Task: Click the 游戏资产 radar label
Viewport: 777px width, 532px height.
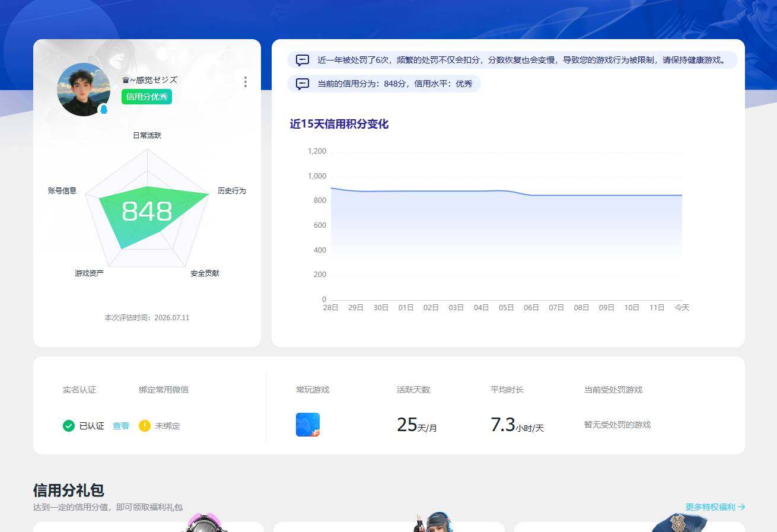Action: (90, 273)
